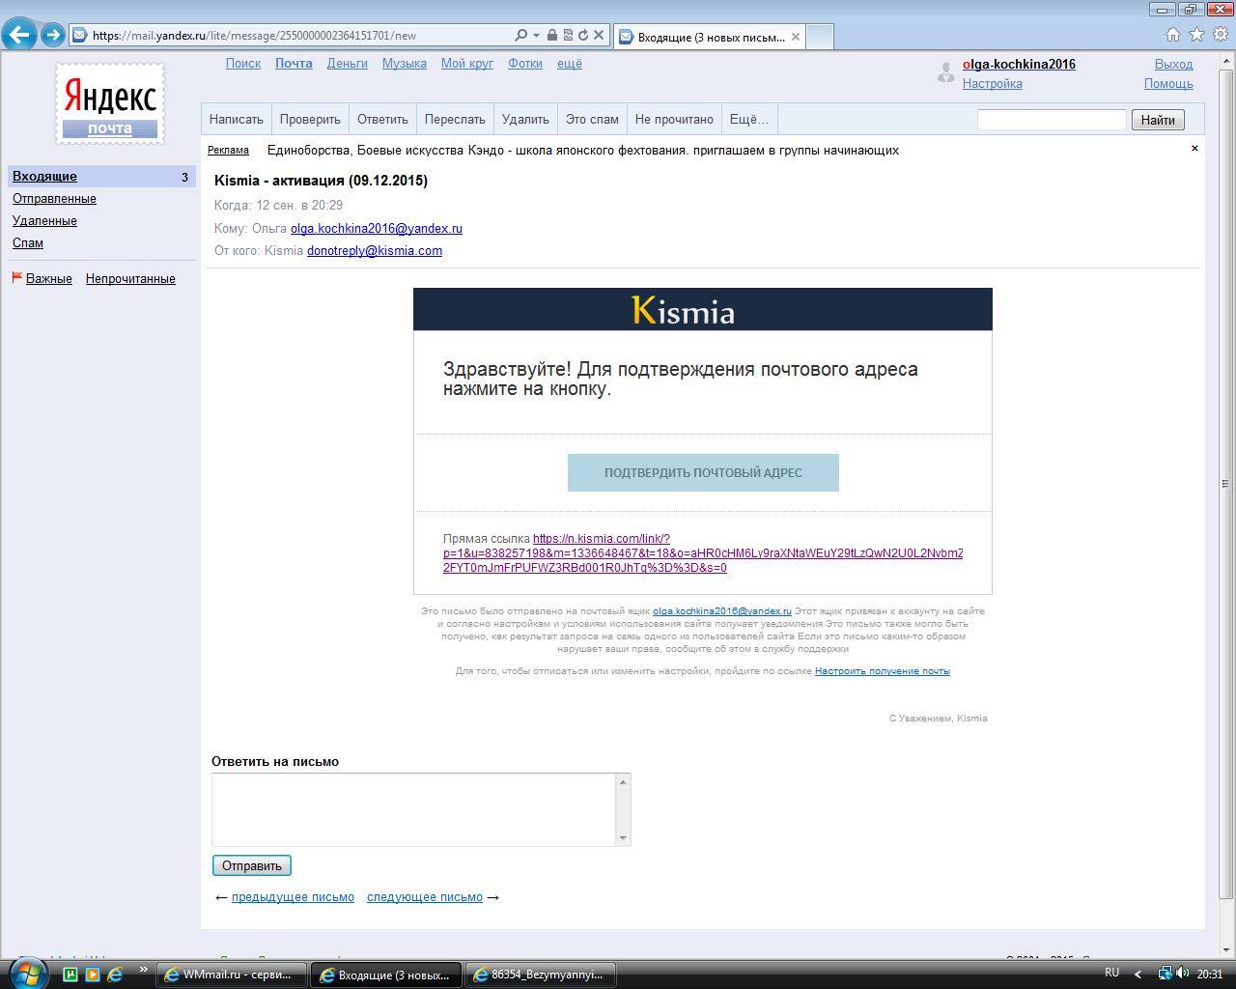Screen dimensions: 1236x989
Task: Click the Написать compose button
Action: 237,119
